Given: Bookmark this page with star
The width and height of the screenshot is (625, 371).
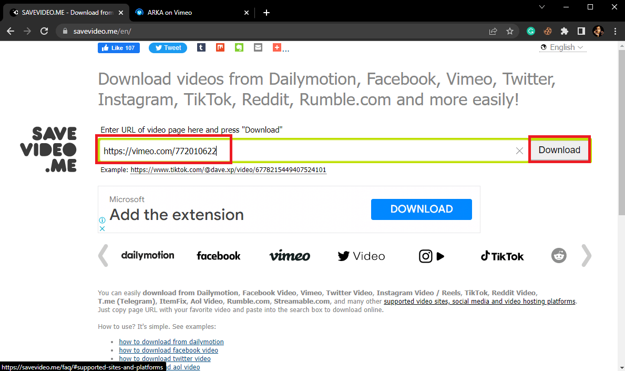Looking at the screenshot, I should [510, 31].
